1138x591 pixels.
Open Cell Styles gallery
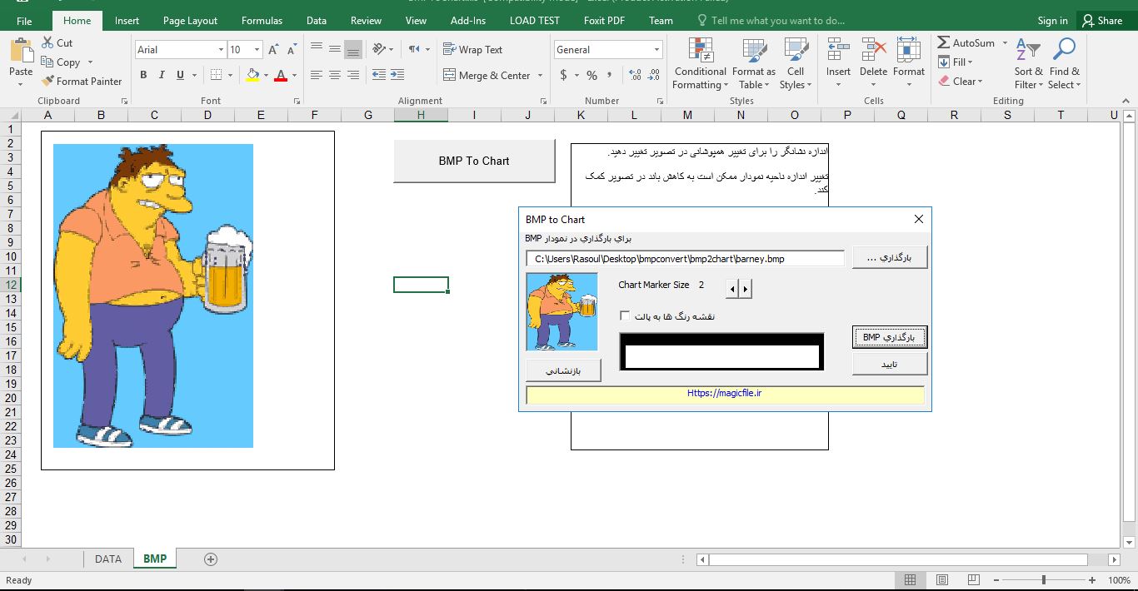796,64
